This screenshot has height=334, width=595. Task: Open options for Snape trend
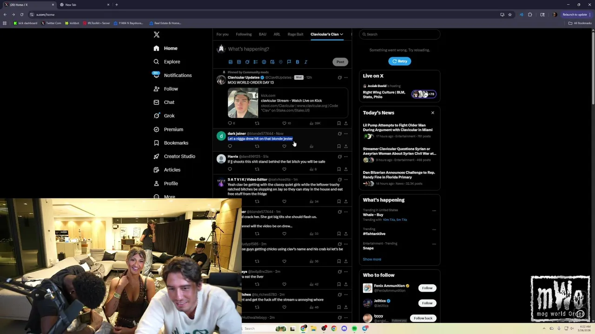434,244
